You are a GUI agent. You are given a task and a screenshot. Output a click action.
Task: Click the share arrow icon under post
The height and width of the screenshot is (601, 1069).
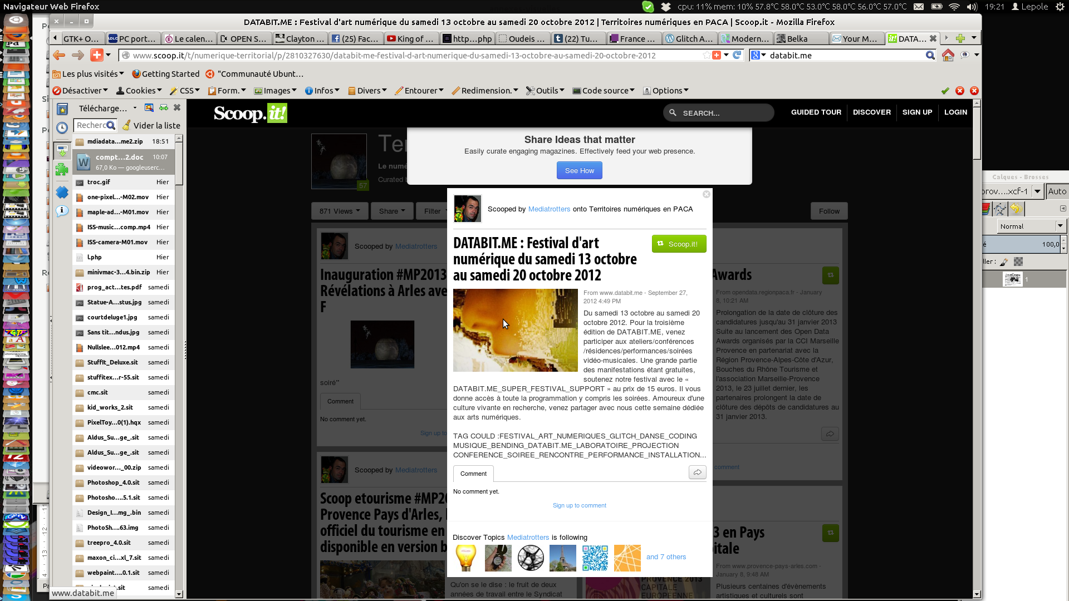point(697,472)
